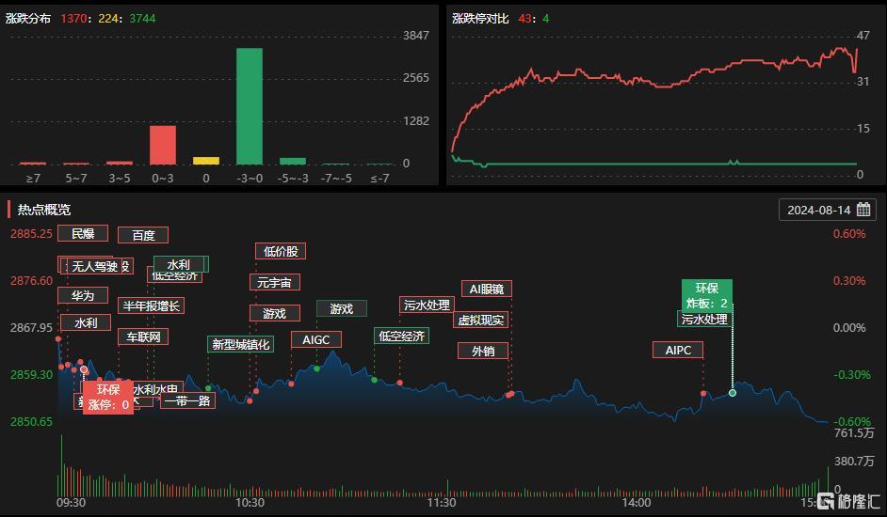Viewport: 887px width, 517px height.
Task: Click the AIPC hotspot tag
Action: point(678,350)
